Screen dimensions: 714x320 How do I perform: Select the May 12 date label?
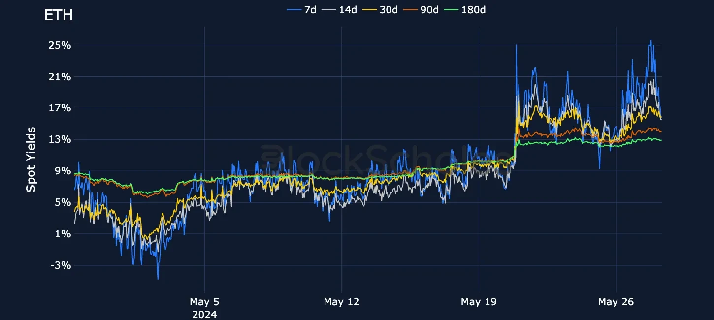pyautogui.click(x=341, y=302)
